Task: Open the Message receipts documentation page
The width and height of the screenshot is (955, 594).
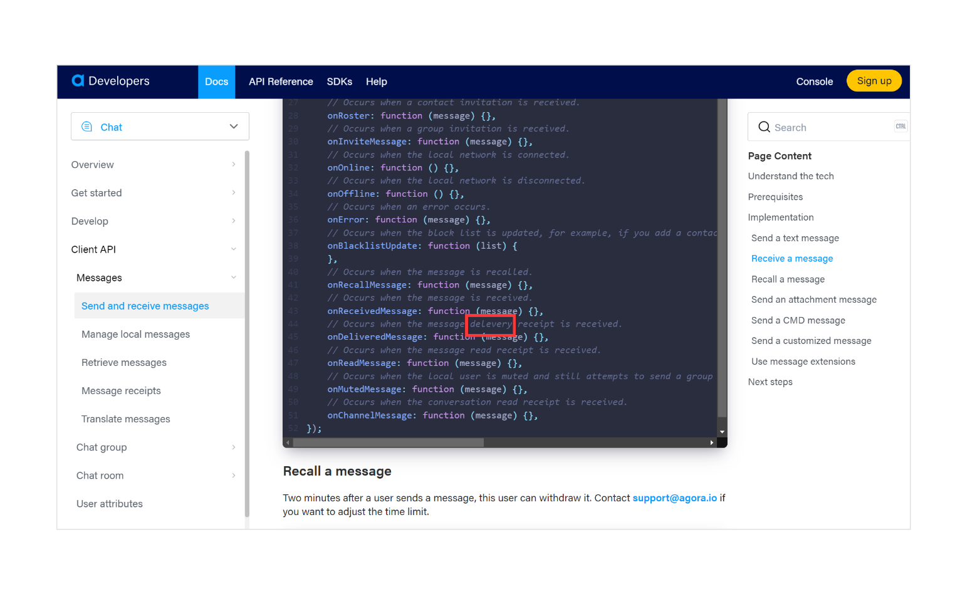Action: coord(121,390)
